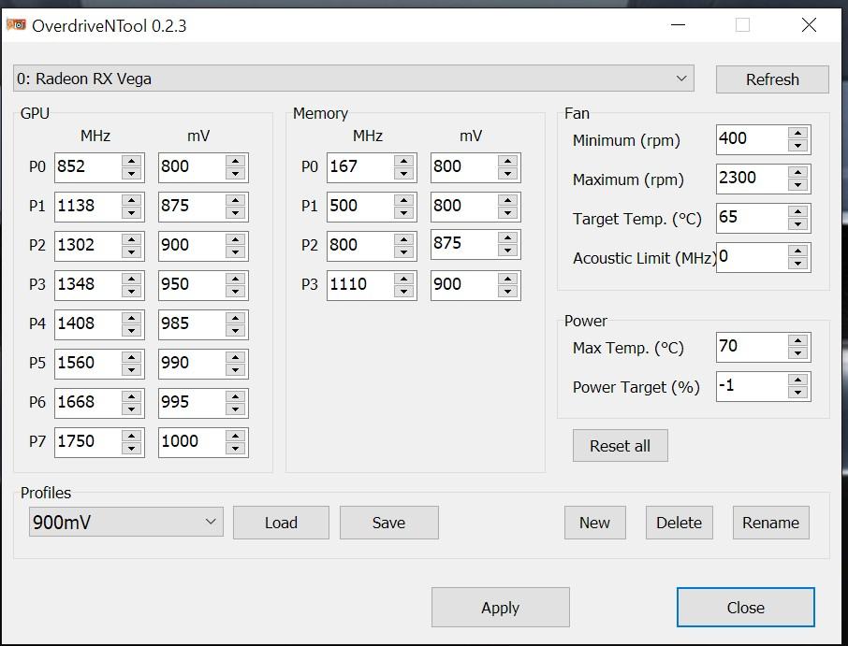This screenshot has height=646, width=848.
Task: Click the Refresh button
Action: (772, 79)
